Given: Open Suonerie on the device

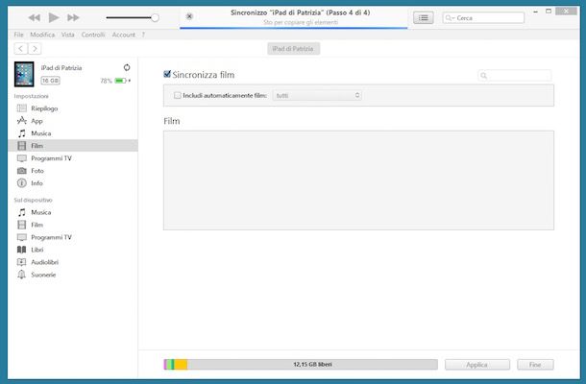Looking at the screenshot, I should pyautogui.click(x=73, y=275).
